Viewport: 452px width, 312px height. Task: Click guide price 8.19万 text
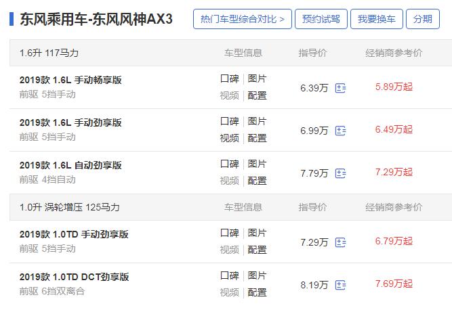(x=314, y=285)
